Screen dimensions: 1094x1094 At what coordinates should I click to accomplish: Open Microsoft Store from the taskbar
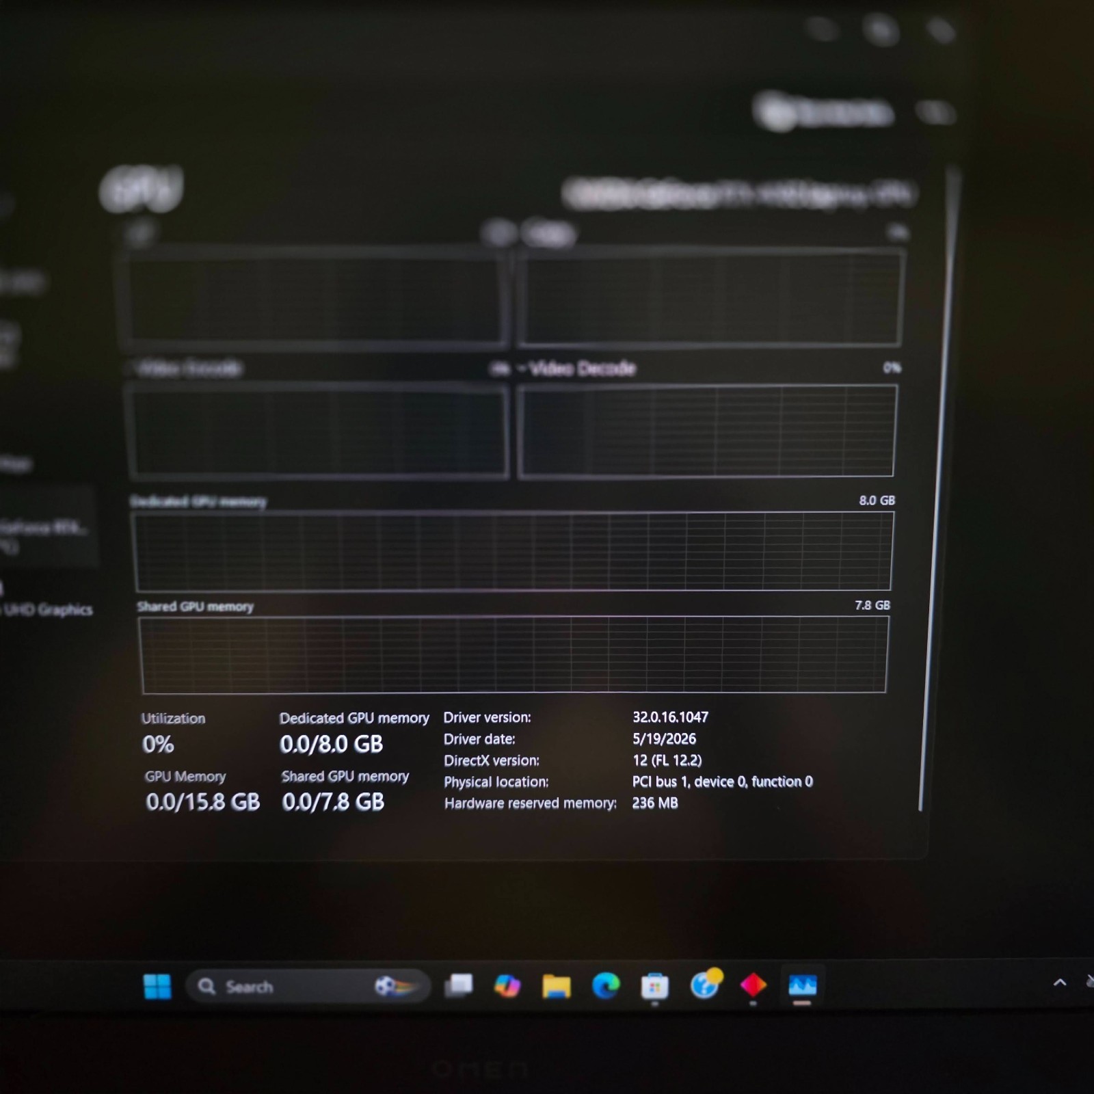[654, 986]
